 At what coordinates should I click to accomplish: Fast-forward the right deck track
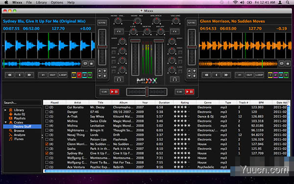point(226,75)
